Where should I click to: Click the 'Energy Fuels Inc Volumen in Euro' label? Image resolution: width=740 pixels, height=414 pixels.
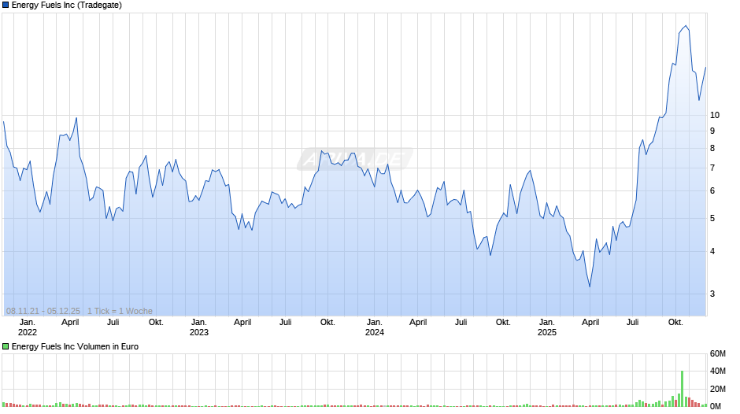click(x=75, y=347)
